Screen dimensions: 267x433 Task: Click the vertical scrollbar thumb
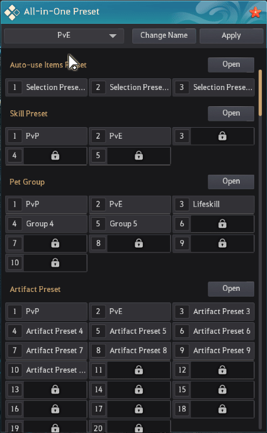click(260, 93)
